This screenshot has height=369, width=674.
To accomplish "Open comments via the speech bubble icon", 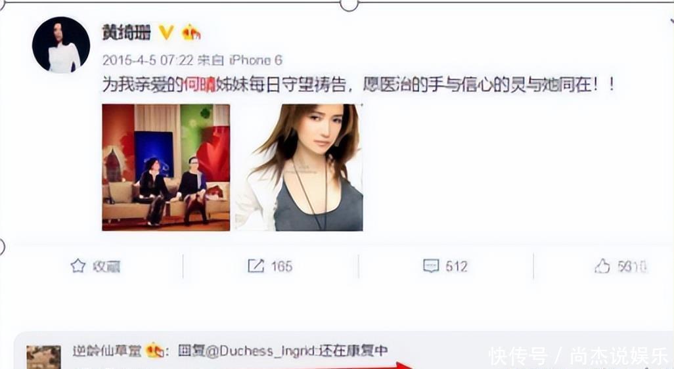I will point(431,266).
